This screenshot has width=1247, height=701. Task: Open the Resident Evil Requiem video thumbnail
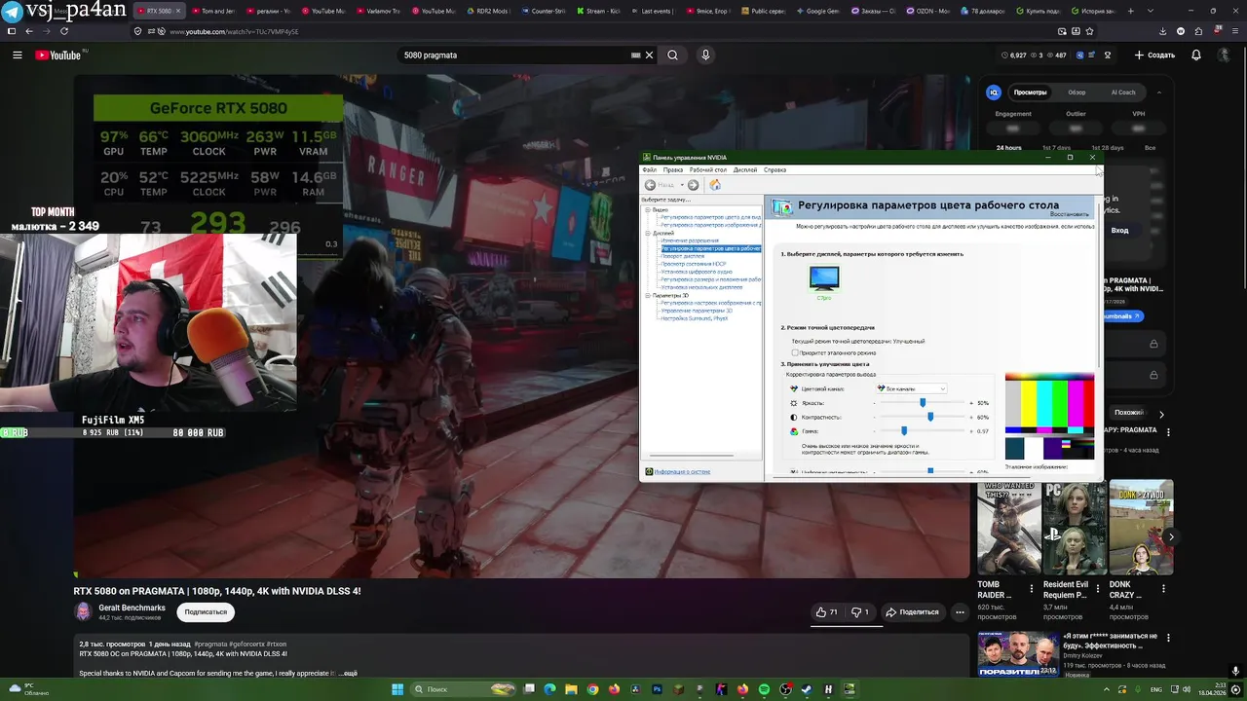coord(1074,527)
